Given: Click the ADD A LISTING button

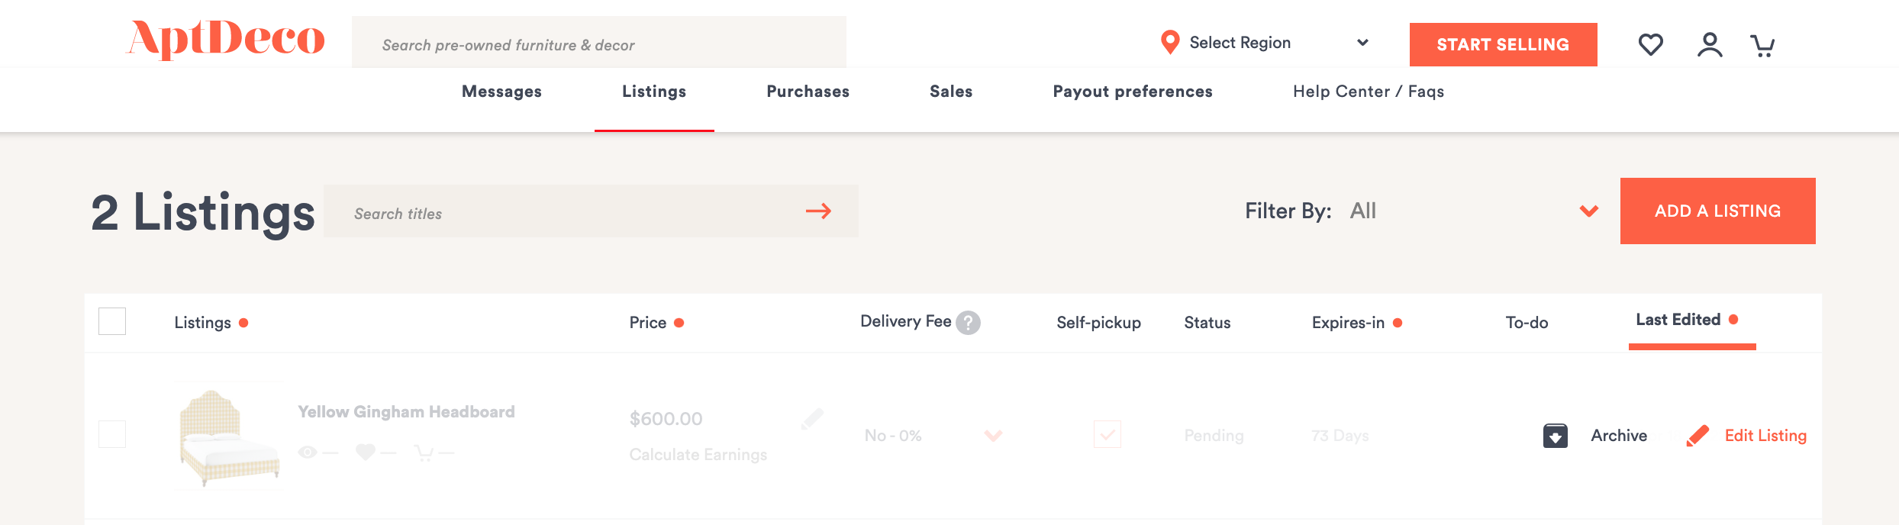Looking at the screenshot, I should click(1717, 211).
